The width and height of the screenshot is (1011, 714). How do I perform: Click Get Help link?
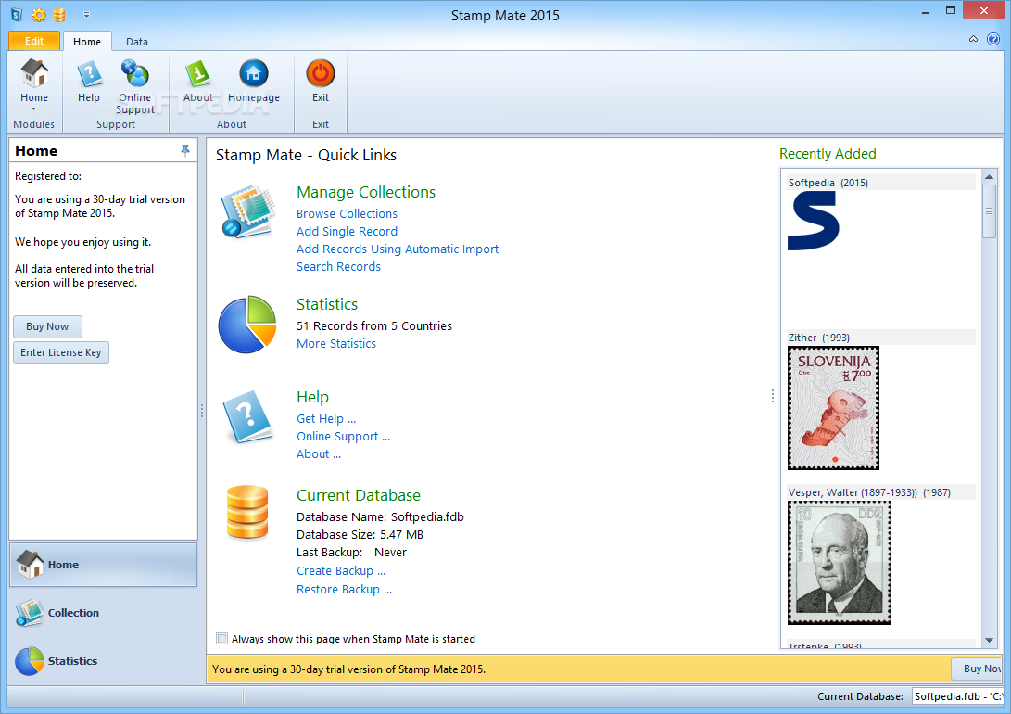pyautogui.click(x=326, y=418)
